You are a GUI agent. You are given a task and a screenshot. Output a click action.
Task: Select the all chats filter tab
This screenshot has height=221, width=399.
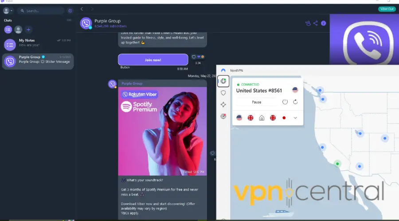point(8,30)
